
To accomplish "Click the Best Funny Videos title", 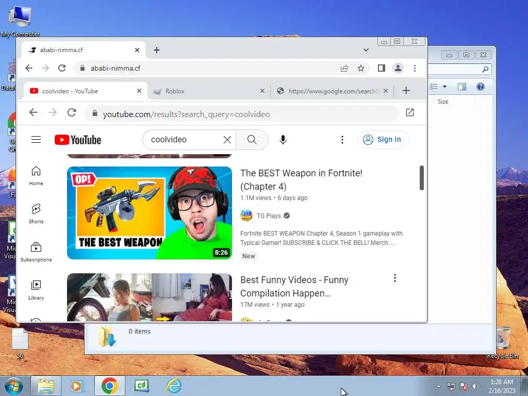I will pos(294,287).
